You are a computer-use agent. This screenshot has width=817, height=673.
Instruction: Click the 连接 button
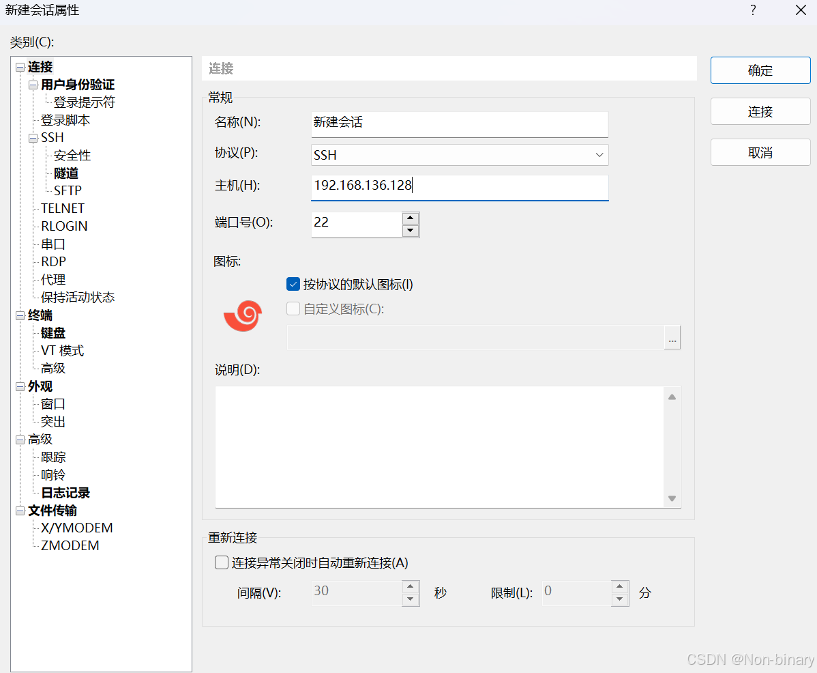(760, 111)
